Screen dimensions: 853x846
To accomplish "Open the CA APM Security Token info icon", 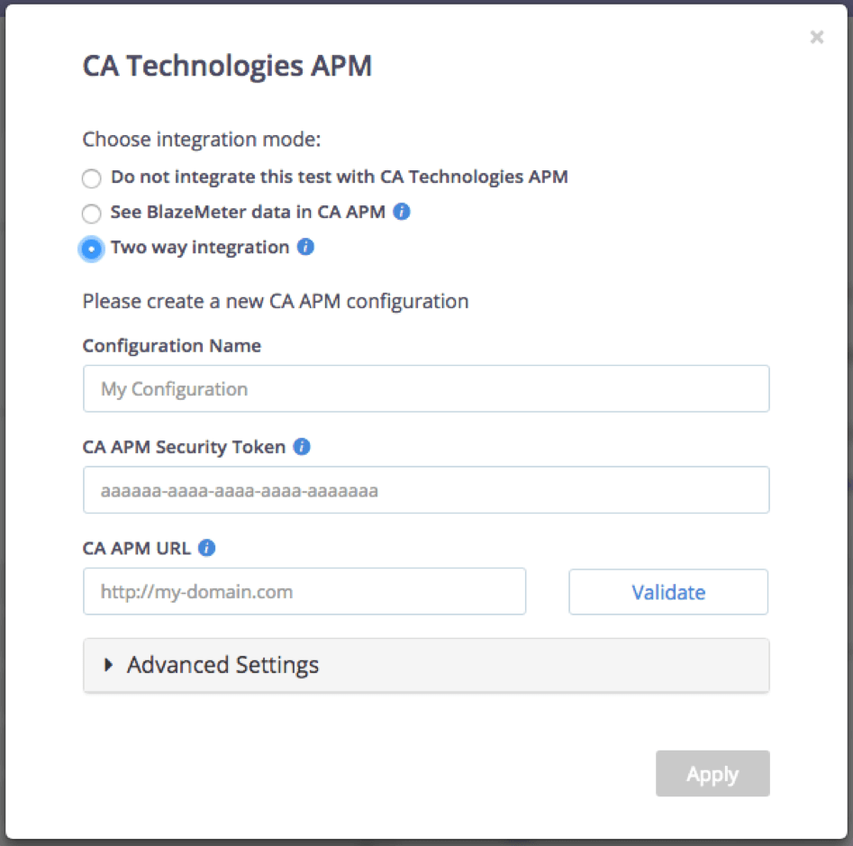I will click(x=302, y=447).
